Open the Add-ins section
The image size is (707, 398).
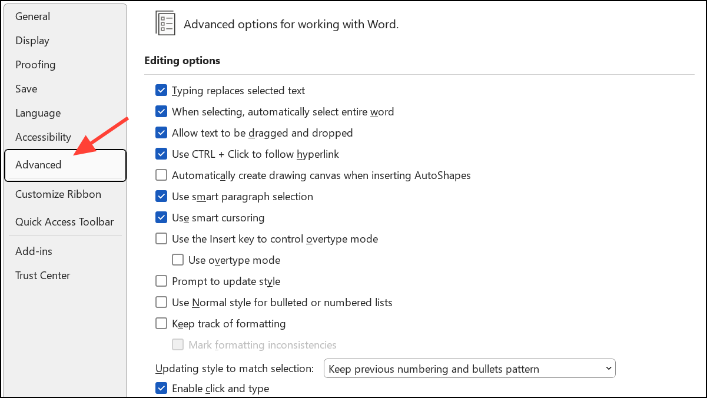tap(34, 251)
